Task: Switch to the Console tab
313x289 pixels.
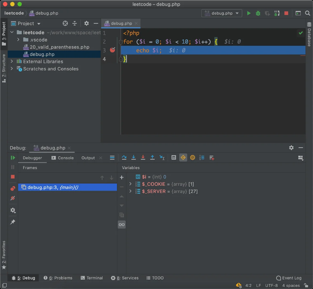Action: click(x=62, y=158)
